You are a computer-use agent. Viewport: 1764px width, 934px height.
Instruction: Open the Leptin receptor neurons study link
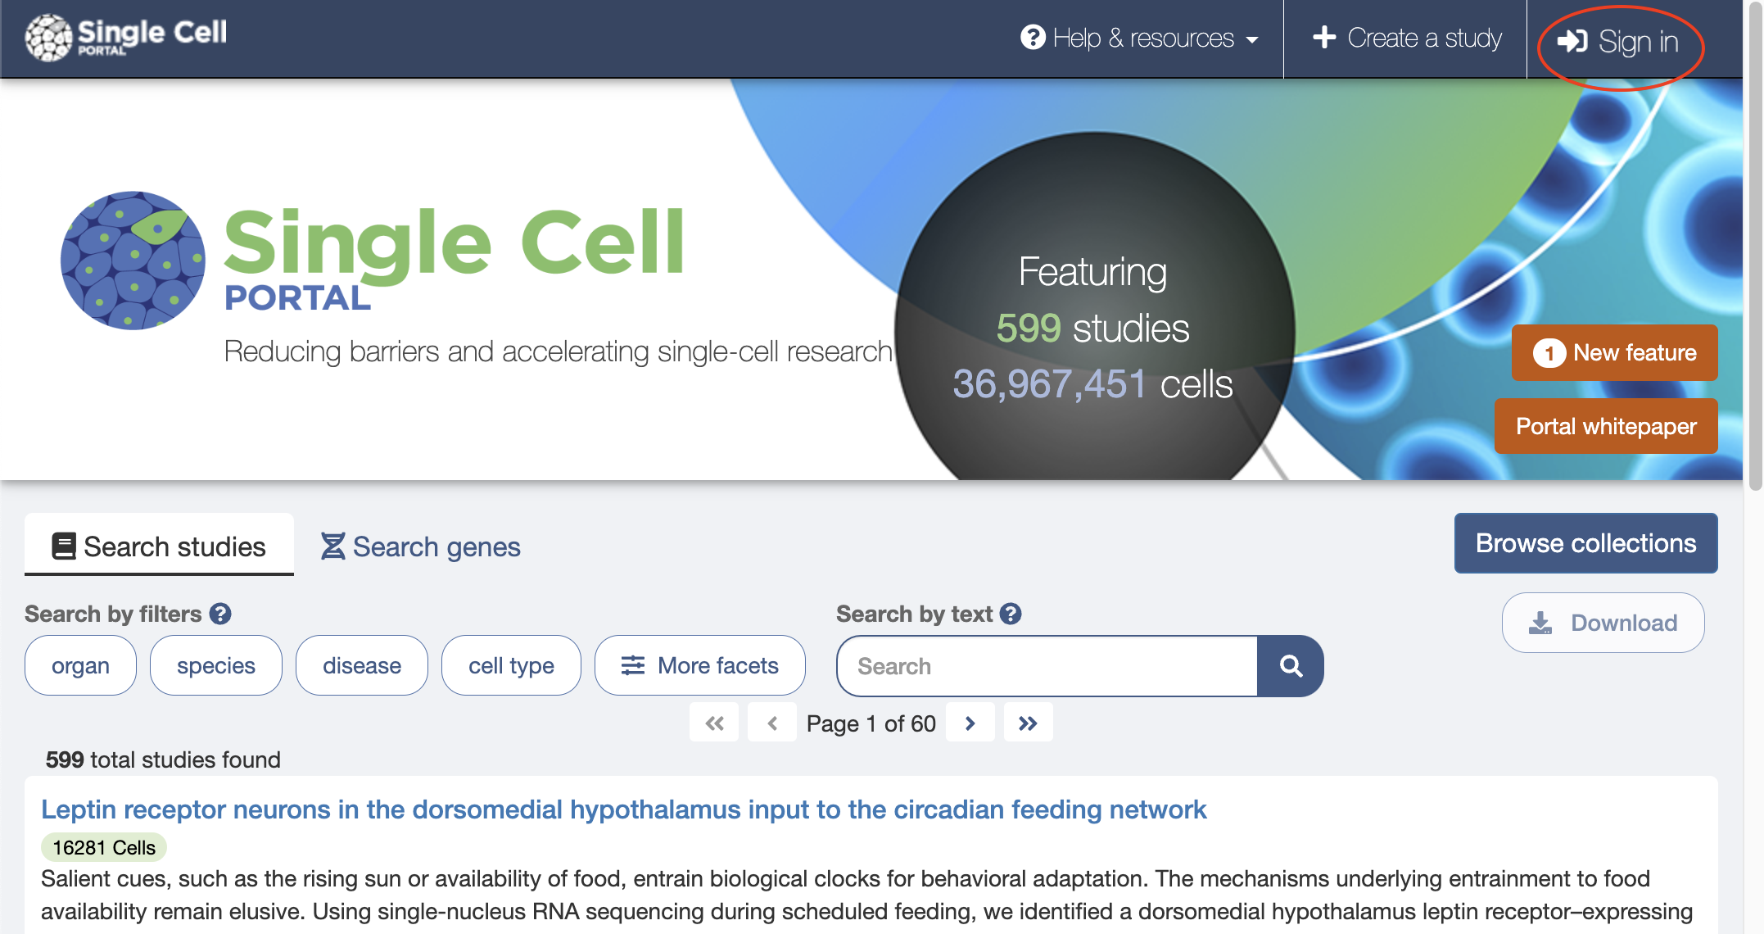click(623, 809)
